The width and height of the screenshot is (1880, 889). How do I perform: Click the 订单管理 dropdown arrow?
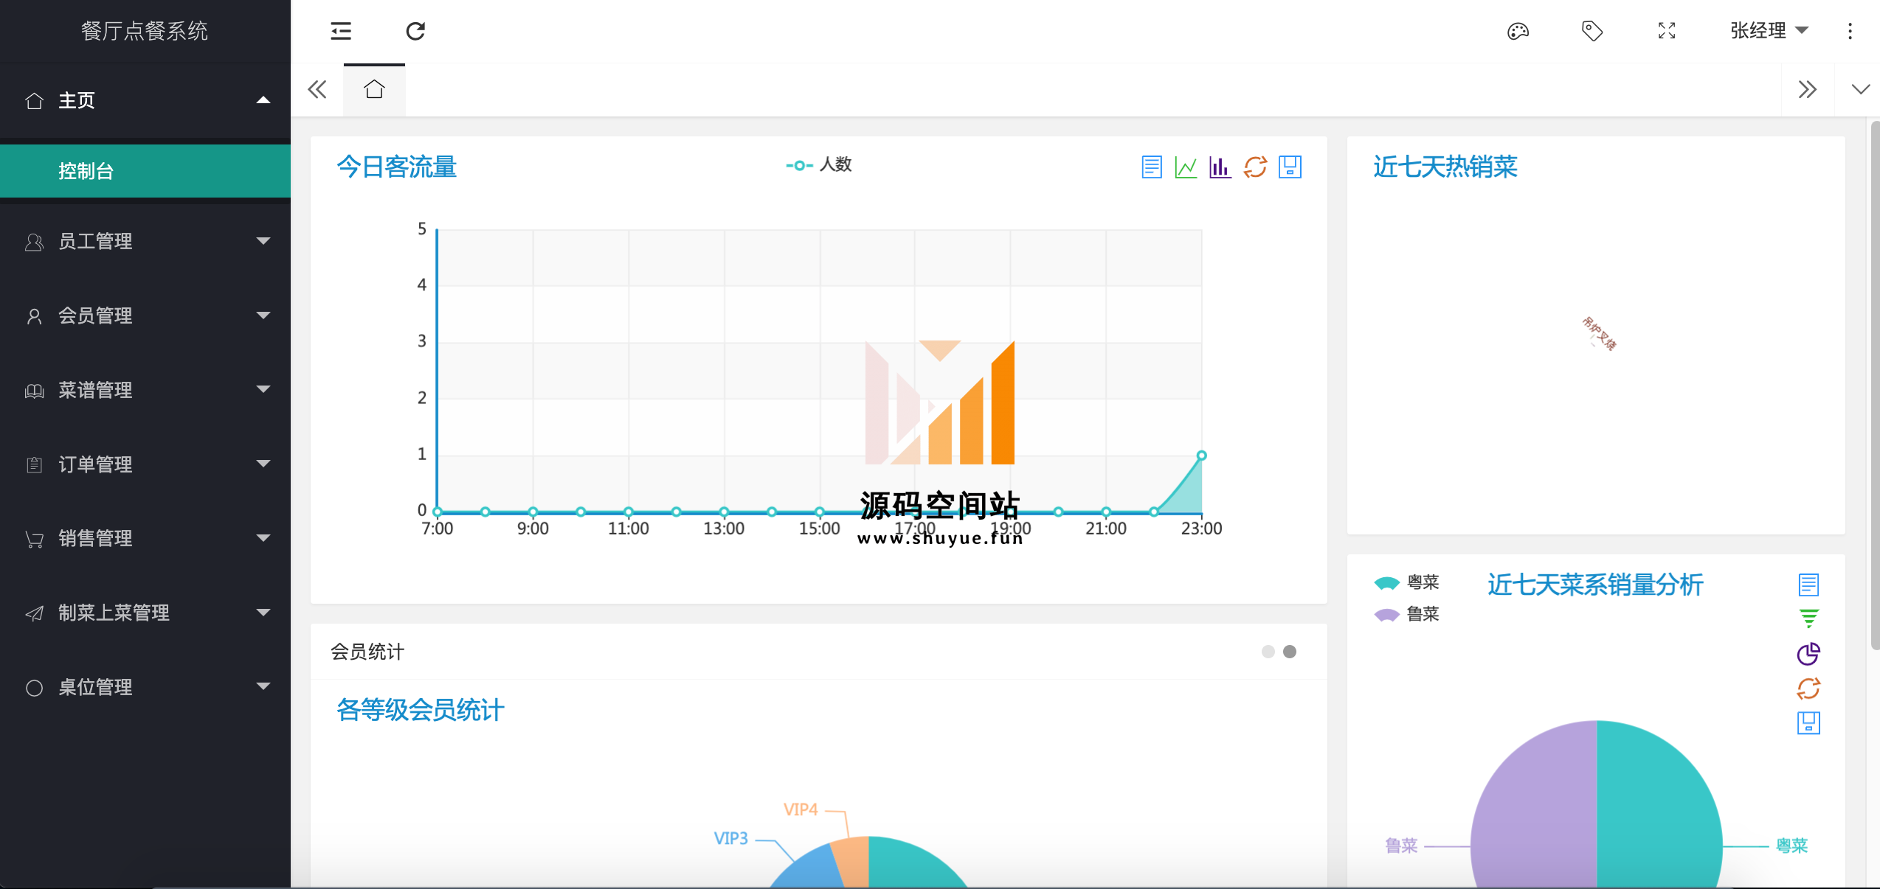click(x=263, y=464)
